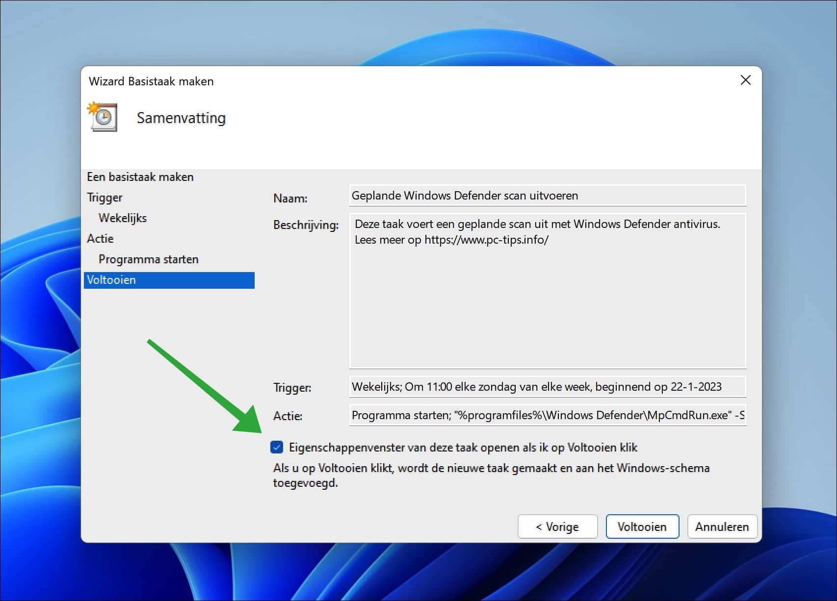Click the Voltooien button
This screenshot has width=837, height=601.
(x=642, y=526)
